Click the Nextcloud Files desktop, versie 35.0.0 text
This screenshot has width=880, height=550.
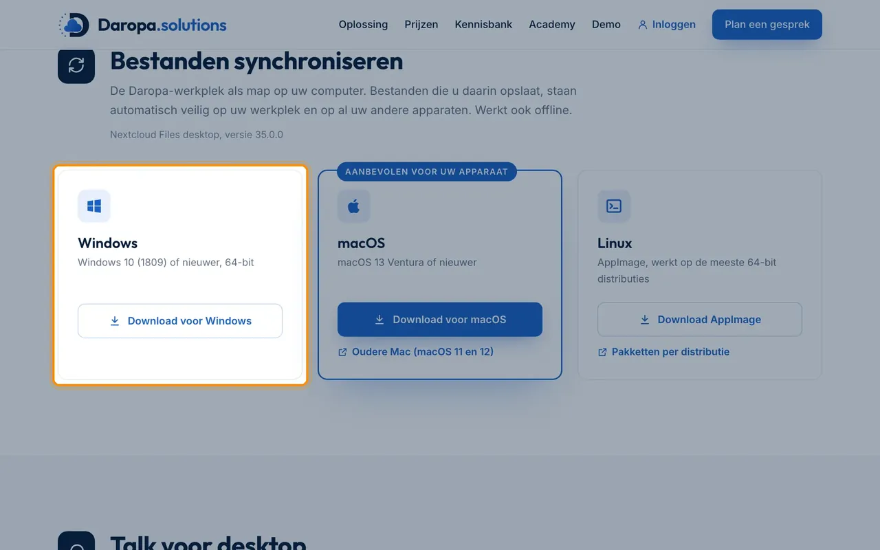(x=197, y=135)
